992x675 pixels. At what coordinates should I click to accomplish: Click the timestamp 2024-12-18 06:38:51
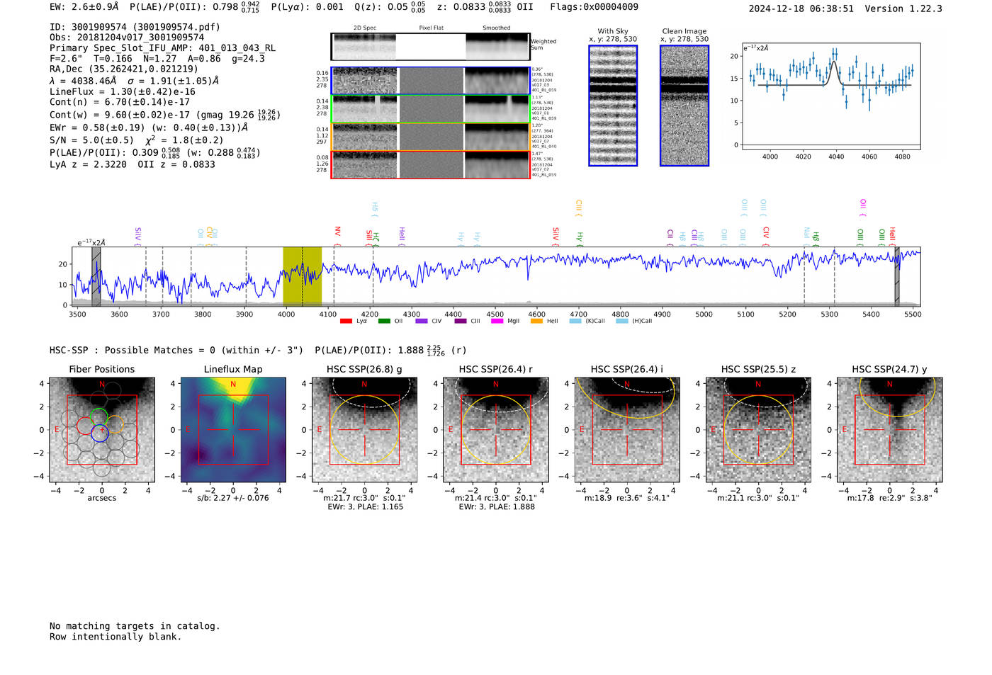pos(801,8)
